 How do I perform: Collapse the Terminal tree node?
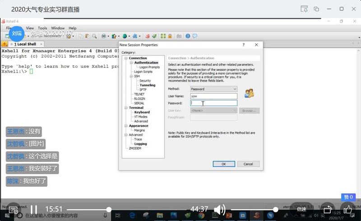(x=126, y=108)
